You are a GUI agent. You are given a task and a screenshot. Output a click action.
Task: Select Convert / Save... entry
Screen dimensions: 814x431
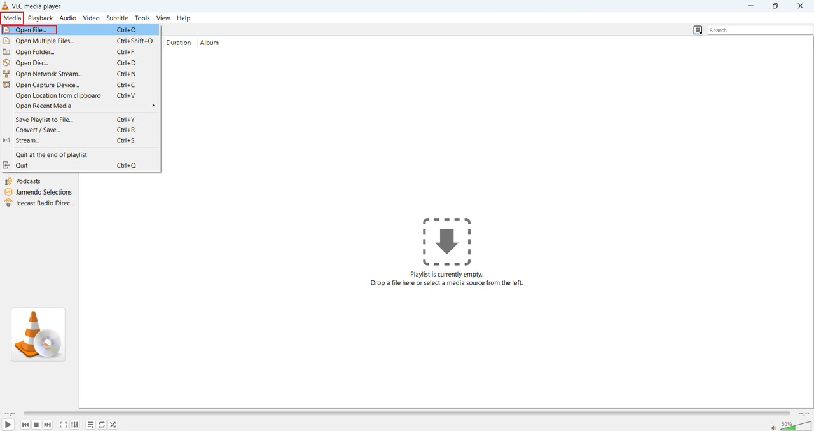pos(80,130)
